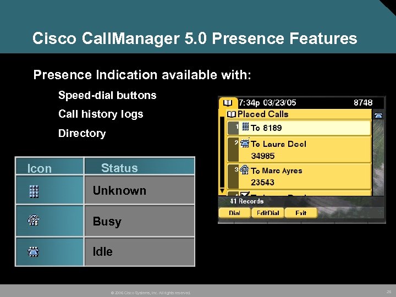Image resolution: width=396 pixels, height=297 pixels.
Task: Click the unknown-status keypad icon next to 8189
Action: 245,127
